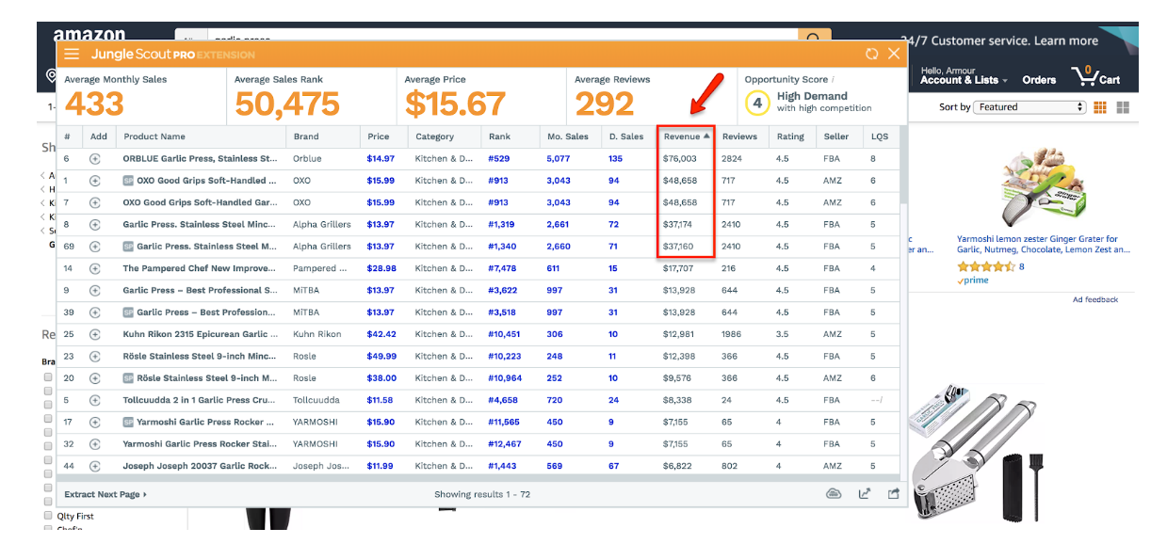Click the Mo. Sales column header
This screenshot has width=1151, height=544.
click(567, 136)
